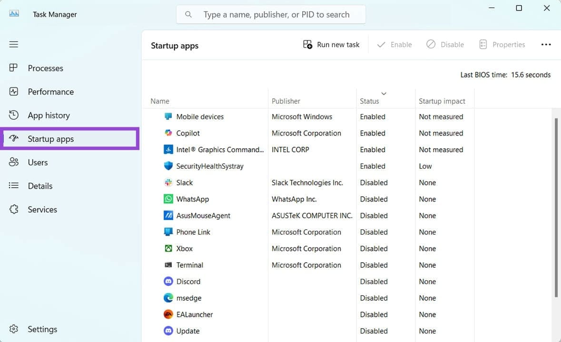
Task: Click the WhatsApp app icon
Action: 168,199
